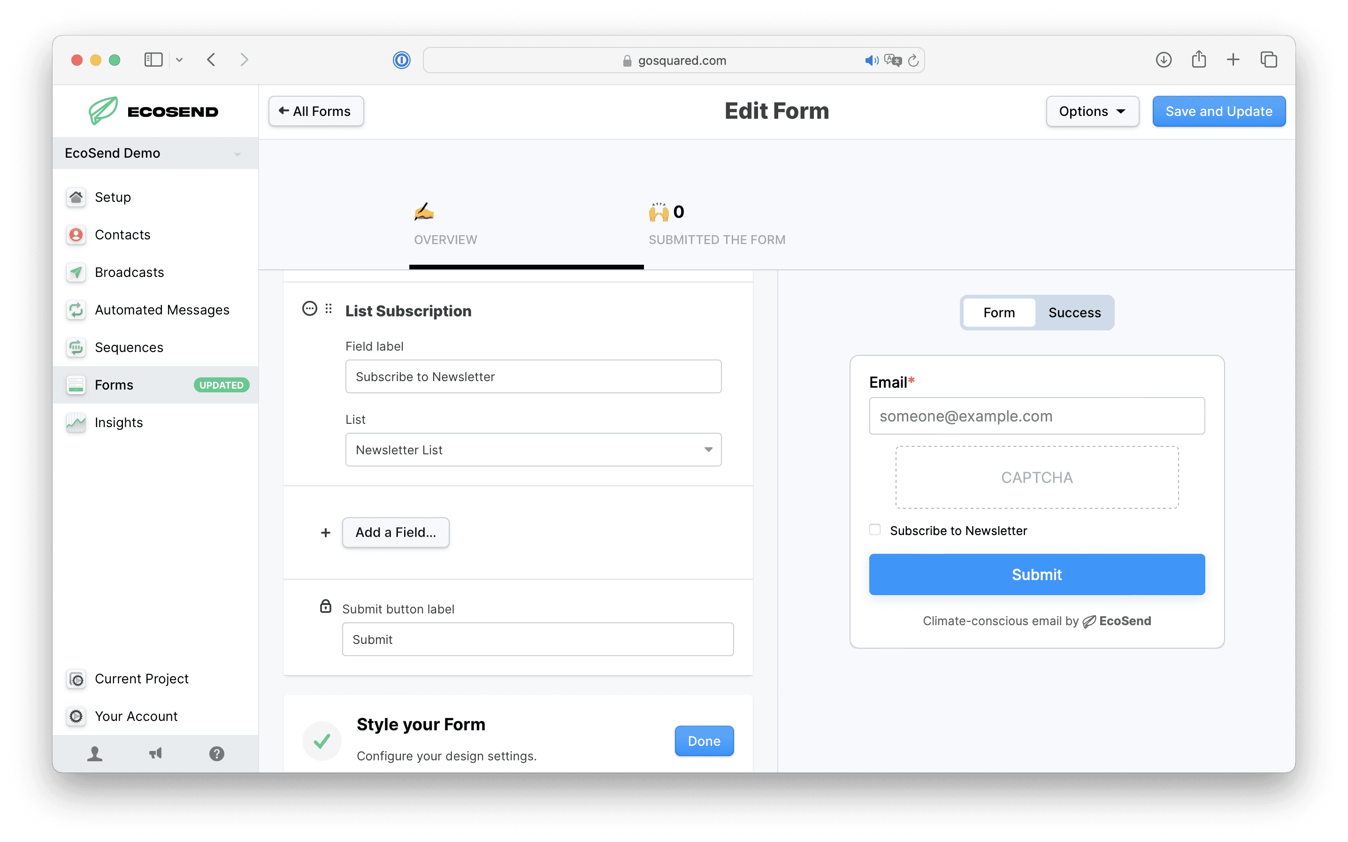The height and width of the screenshot is (842, 1348).
Task: Open the announcements megaphone icon
Action: click(x=155, y=753)
